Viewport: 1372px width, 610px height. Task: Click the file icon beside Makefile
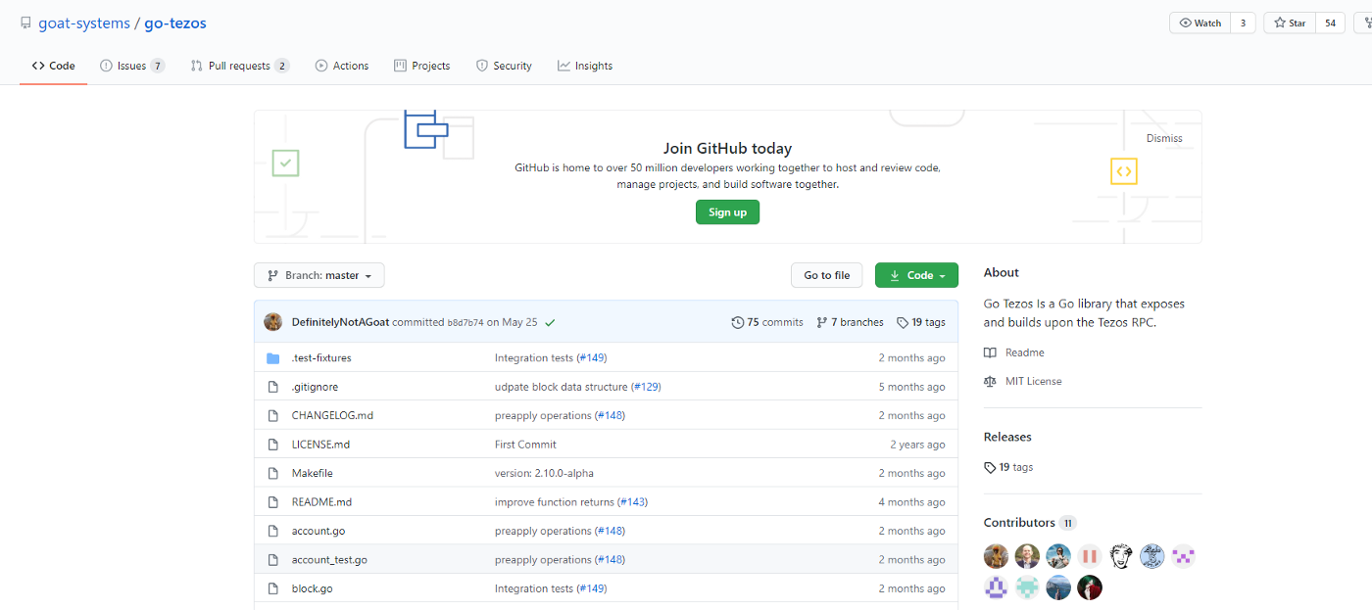coord(273,473)
